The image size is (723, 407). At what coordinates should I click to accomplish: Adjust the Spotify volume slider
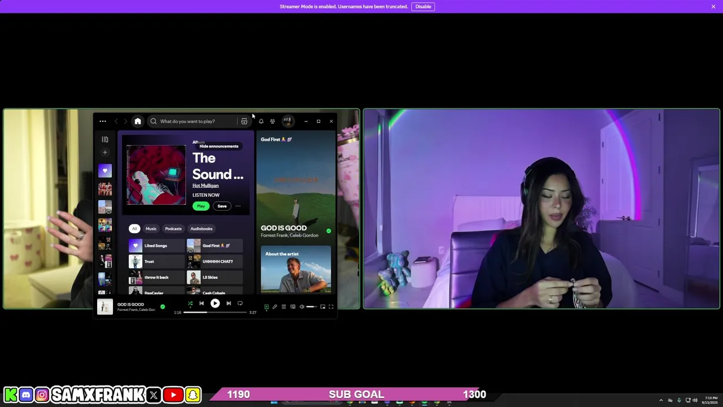312,306
